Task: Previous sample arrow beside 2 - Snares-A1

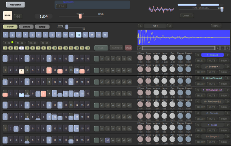Action: pos(198,66)
